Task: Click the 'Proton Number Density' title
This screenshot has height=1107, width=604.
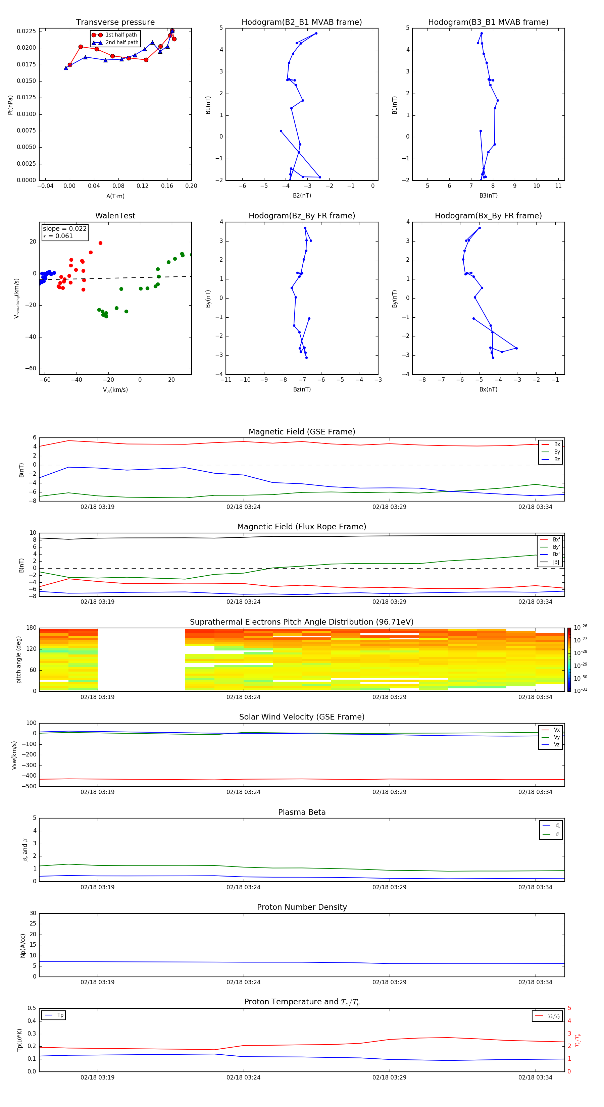Action: pos(302,907)
